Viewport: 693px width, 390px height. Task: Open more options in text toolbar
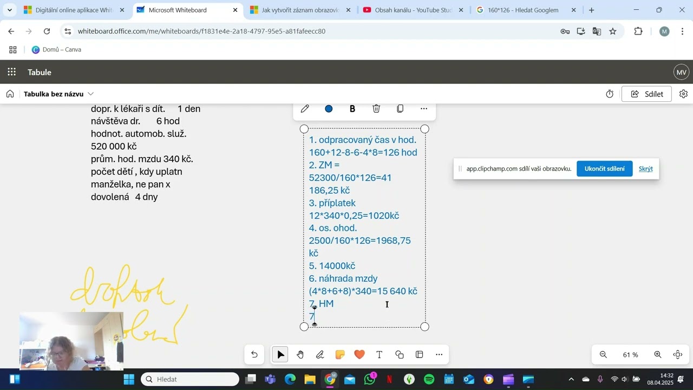[x=424, y=109]
